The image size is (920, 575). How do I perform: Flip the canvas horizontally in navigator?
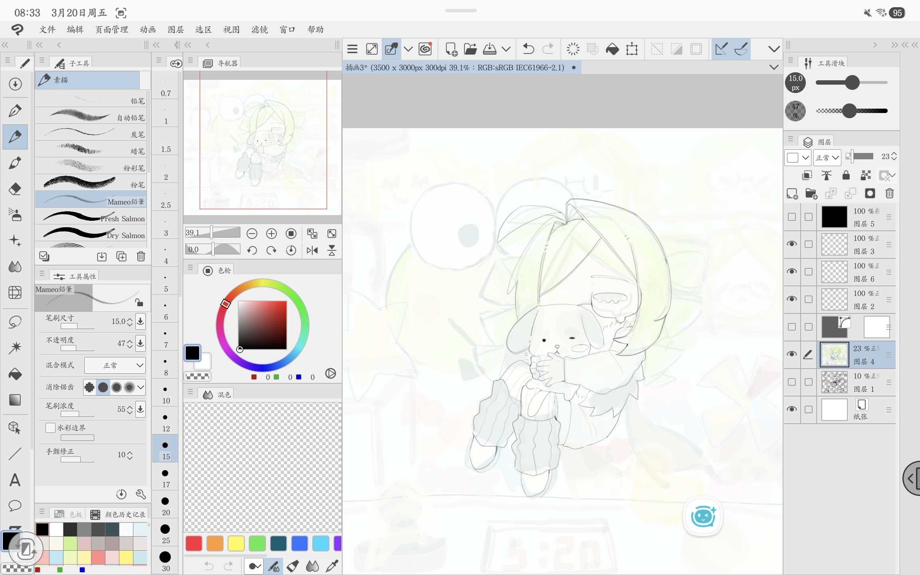click(x=312, y=250)
